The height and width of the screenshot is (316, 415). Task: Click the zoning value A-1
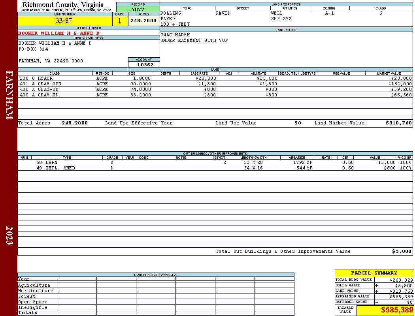click(x=330, y=13)
